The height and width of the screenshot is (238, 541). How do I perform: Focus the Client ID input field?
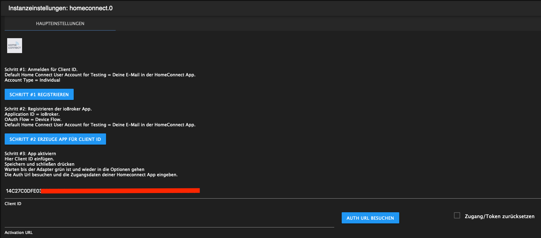tap(273, 191)
